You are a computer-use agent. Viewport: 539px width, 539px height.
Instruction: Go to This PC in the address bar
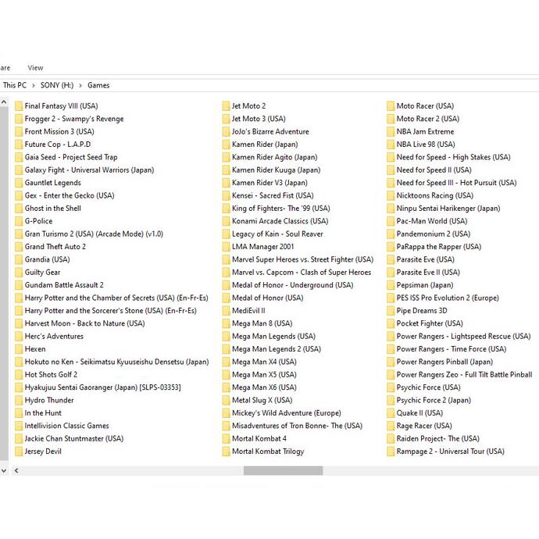[14, 85]
